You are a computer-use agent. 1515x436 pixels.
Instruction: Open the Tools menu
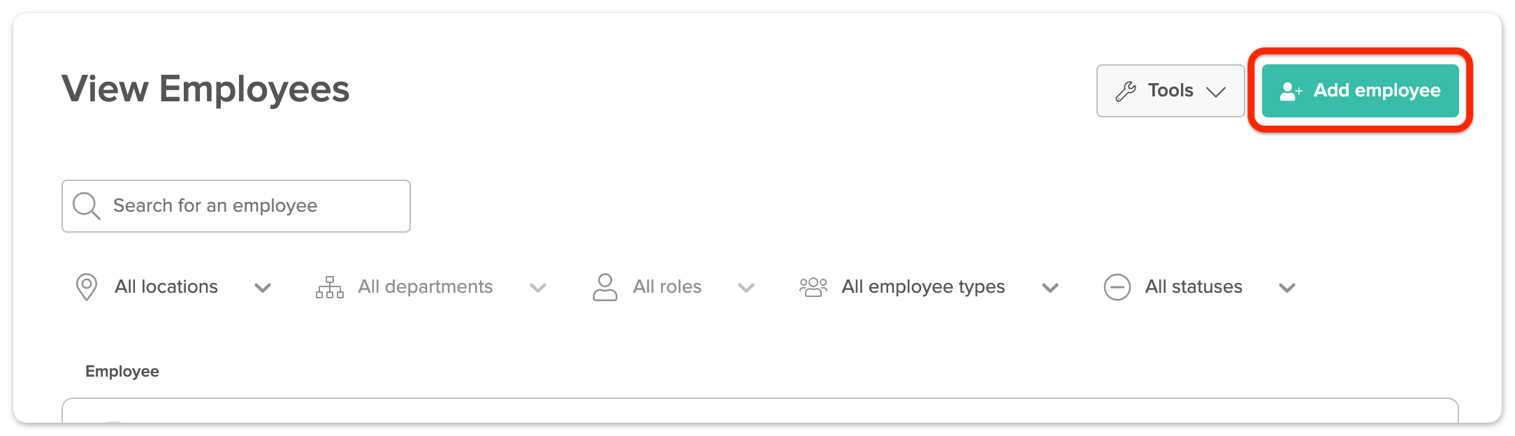1170,89
